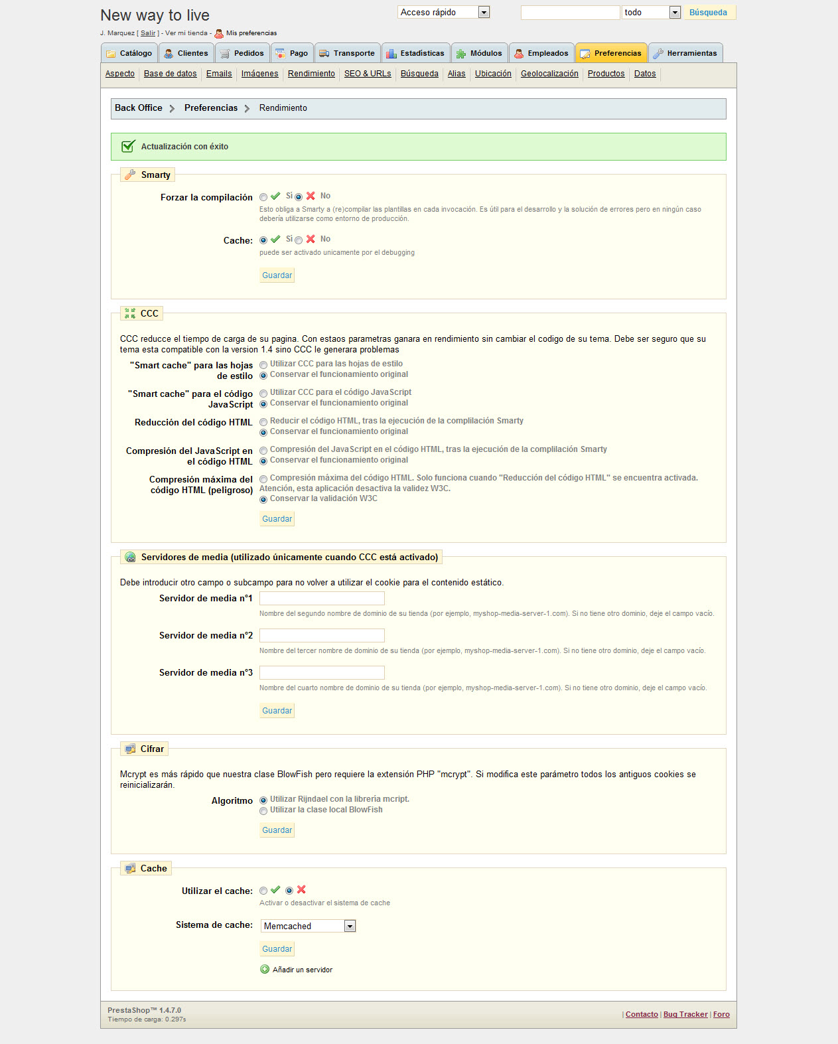Click green check icon for Utilizar el cache

[275, 889]
